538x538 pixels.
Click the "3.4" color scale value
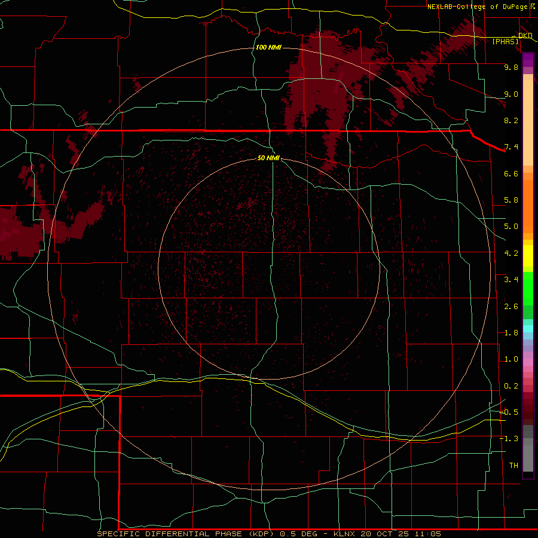[511, 280]
